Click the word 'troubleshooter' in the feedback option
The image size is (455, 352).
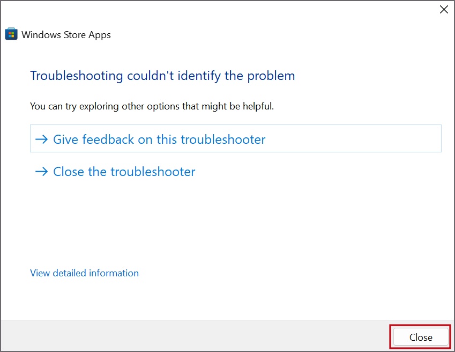coord(223,140)
